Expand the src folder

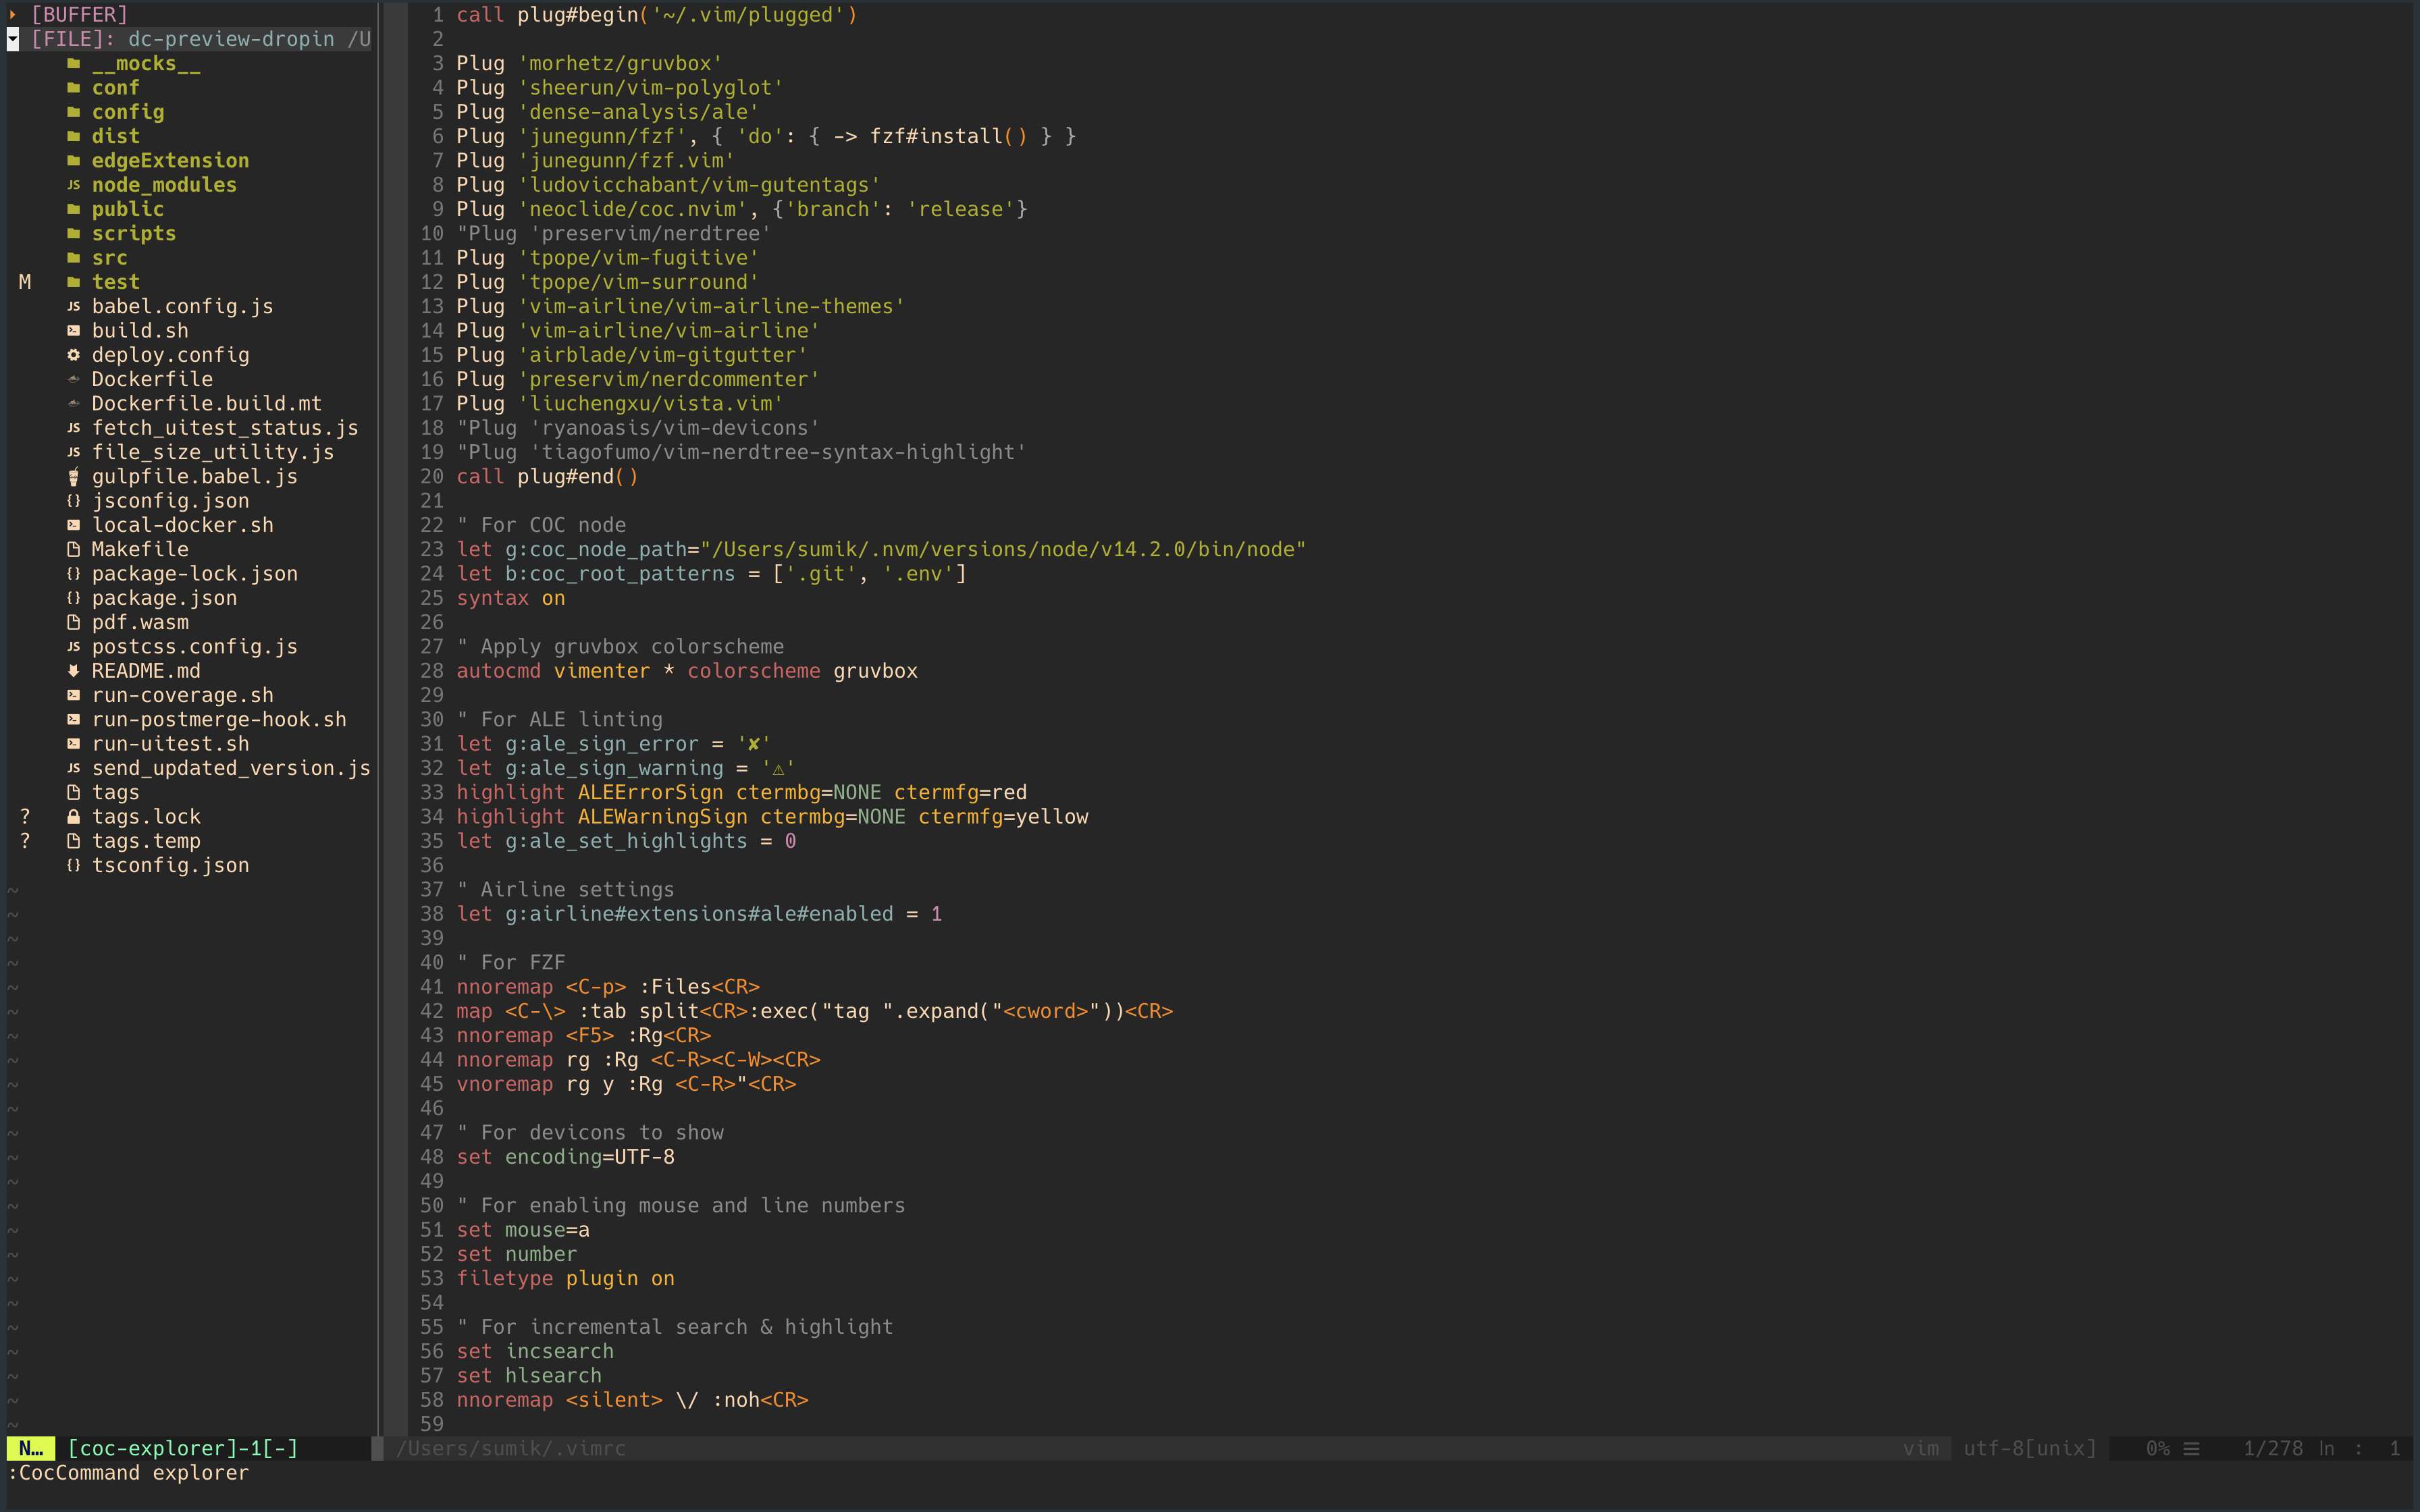pyautogui.click(x=110, y=257)
